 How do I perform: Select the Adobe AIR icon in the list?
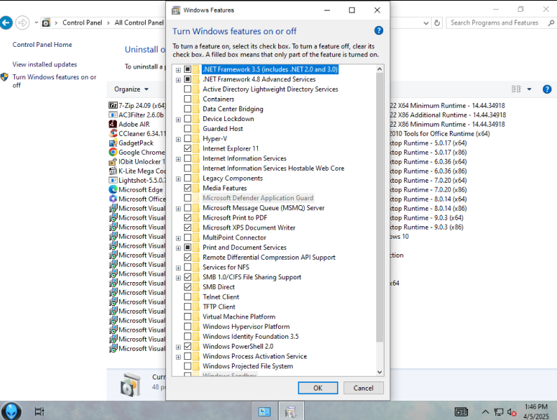[113, 125]
